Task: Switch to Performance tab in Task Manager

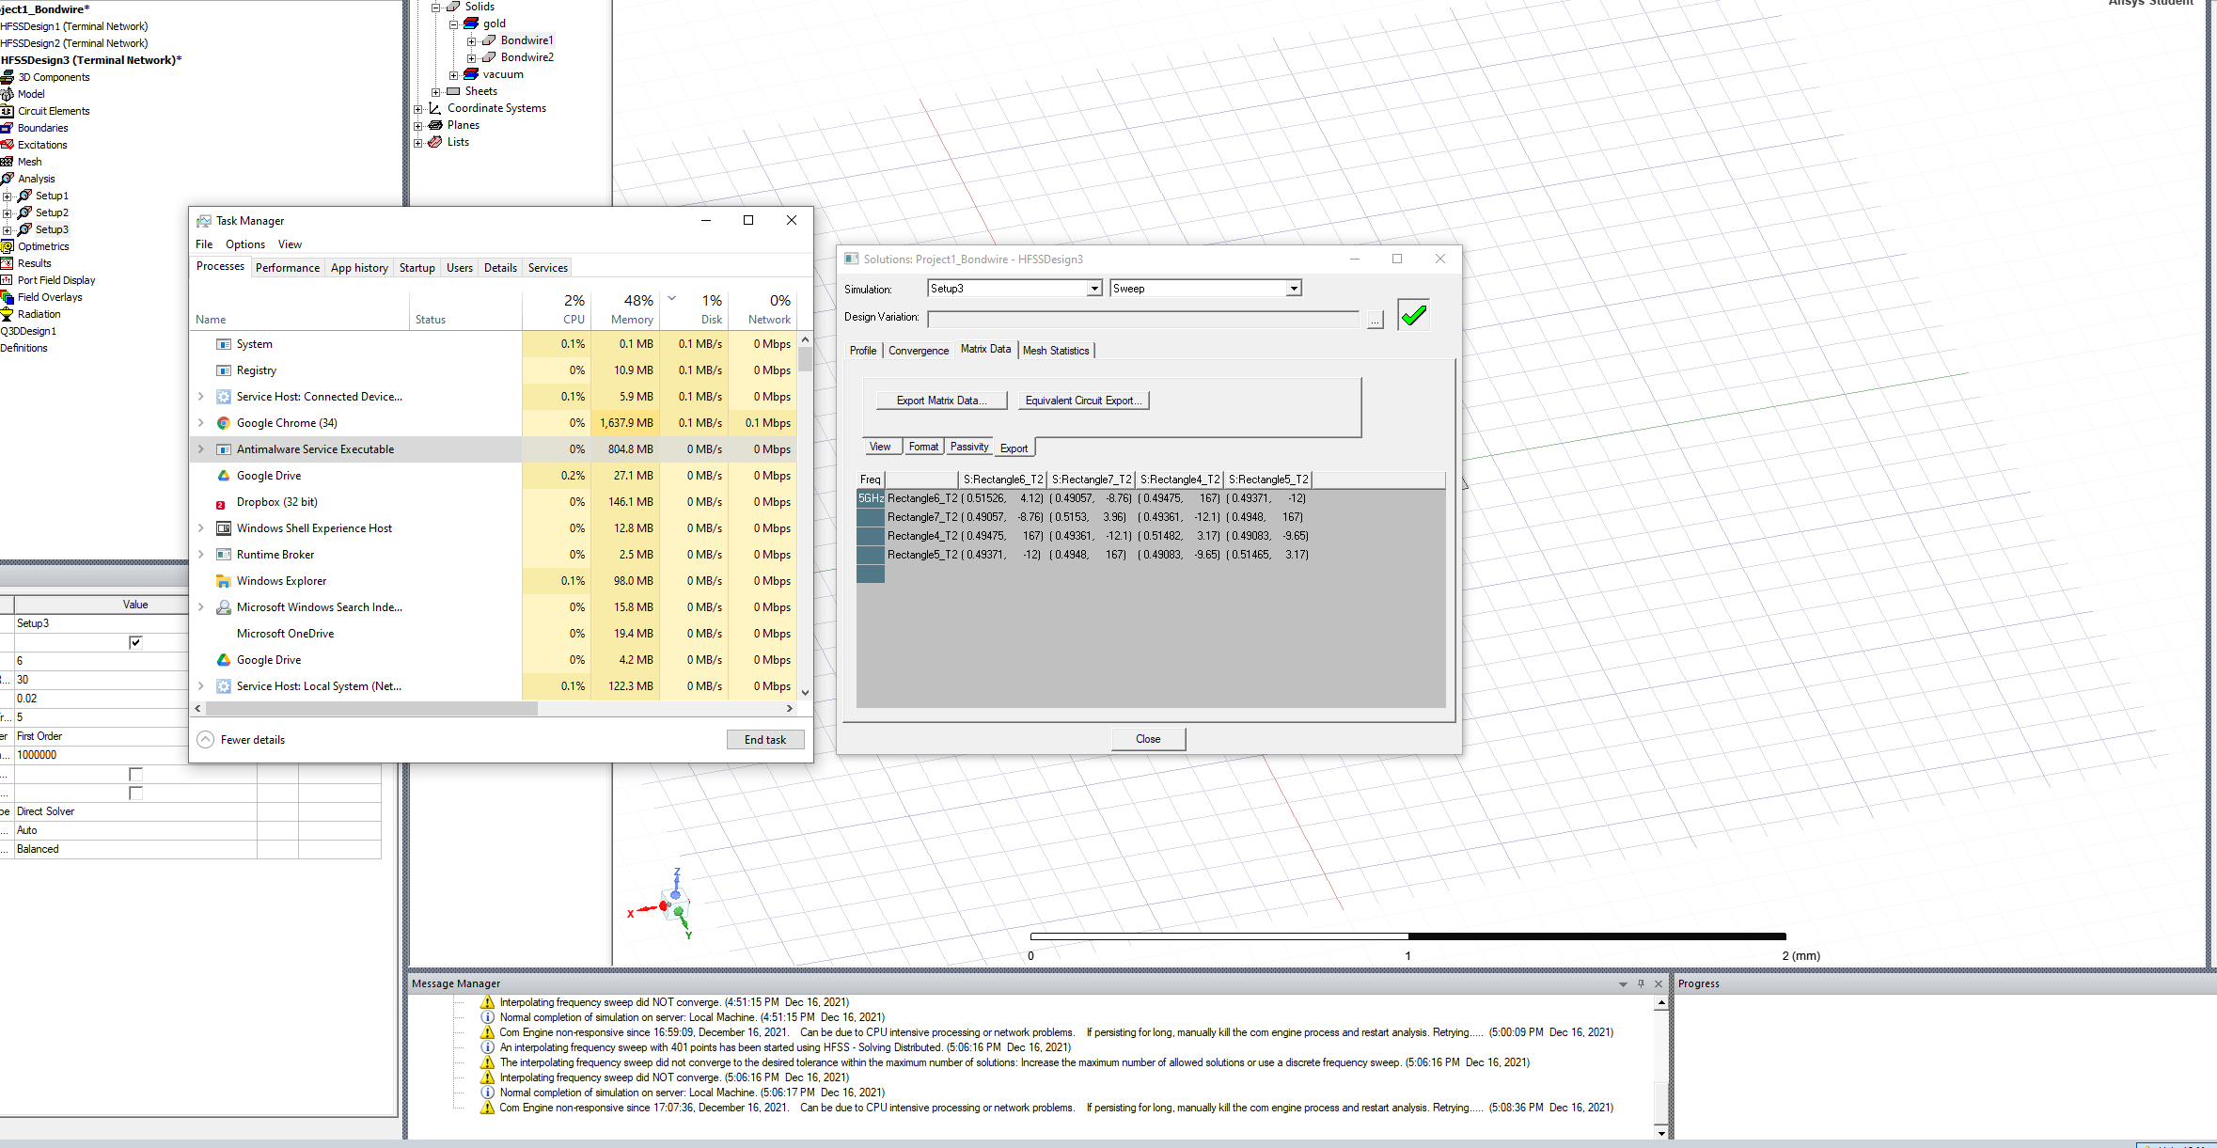Action: [x=288, y=268]
